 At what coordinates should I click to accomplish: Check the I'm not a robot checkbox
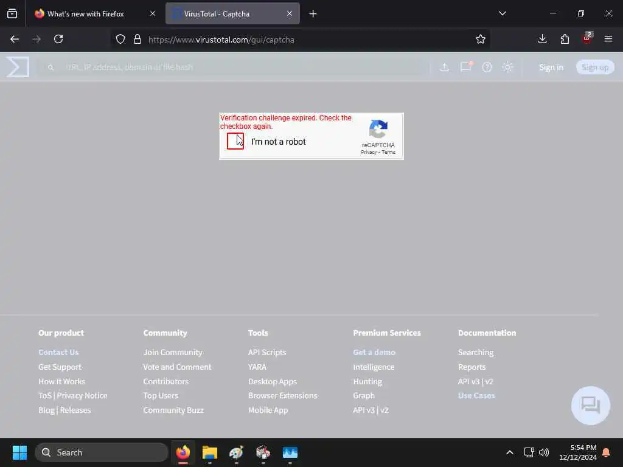pyautogui.click(x=235, y=141)
